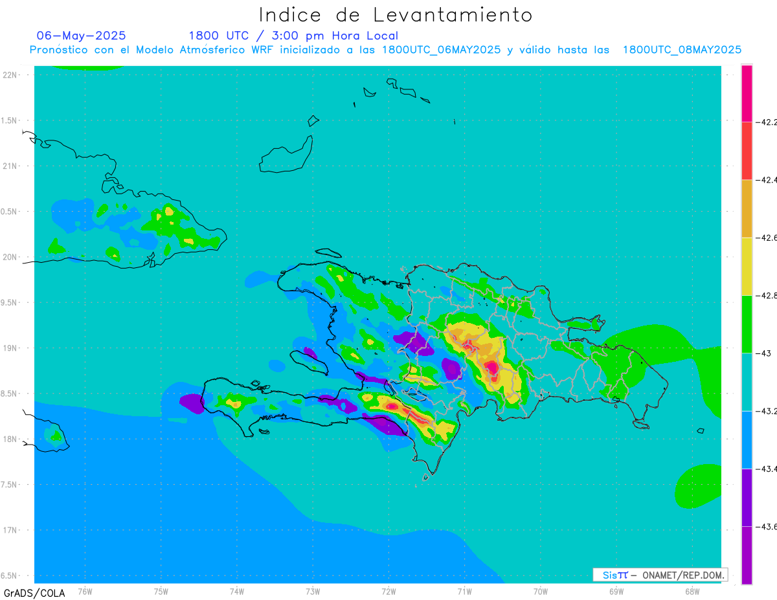Click the 20N latitude label
The height and width of the screenshot is (600, 777).
click(x=10, y=257)
